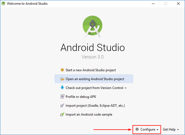Click Check out project from Version Control
185x135 pixels.
point(94,88)
